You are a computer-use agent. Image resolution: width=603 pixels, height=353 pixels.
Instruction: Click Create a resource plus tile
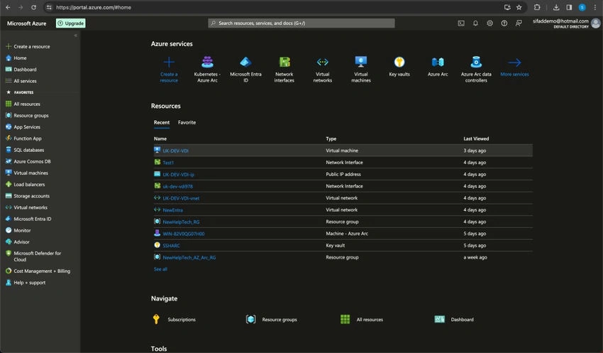point(169,69)
